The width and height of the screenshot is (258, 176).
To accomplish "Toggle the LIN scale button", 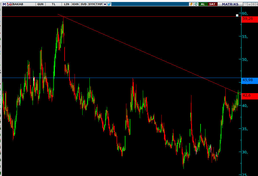I will point(67,4).
